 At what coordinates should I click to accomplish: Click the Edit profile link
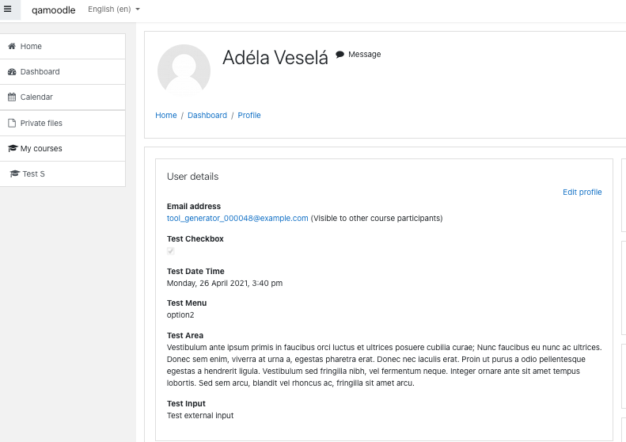(x=582, y=192)
